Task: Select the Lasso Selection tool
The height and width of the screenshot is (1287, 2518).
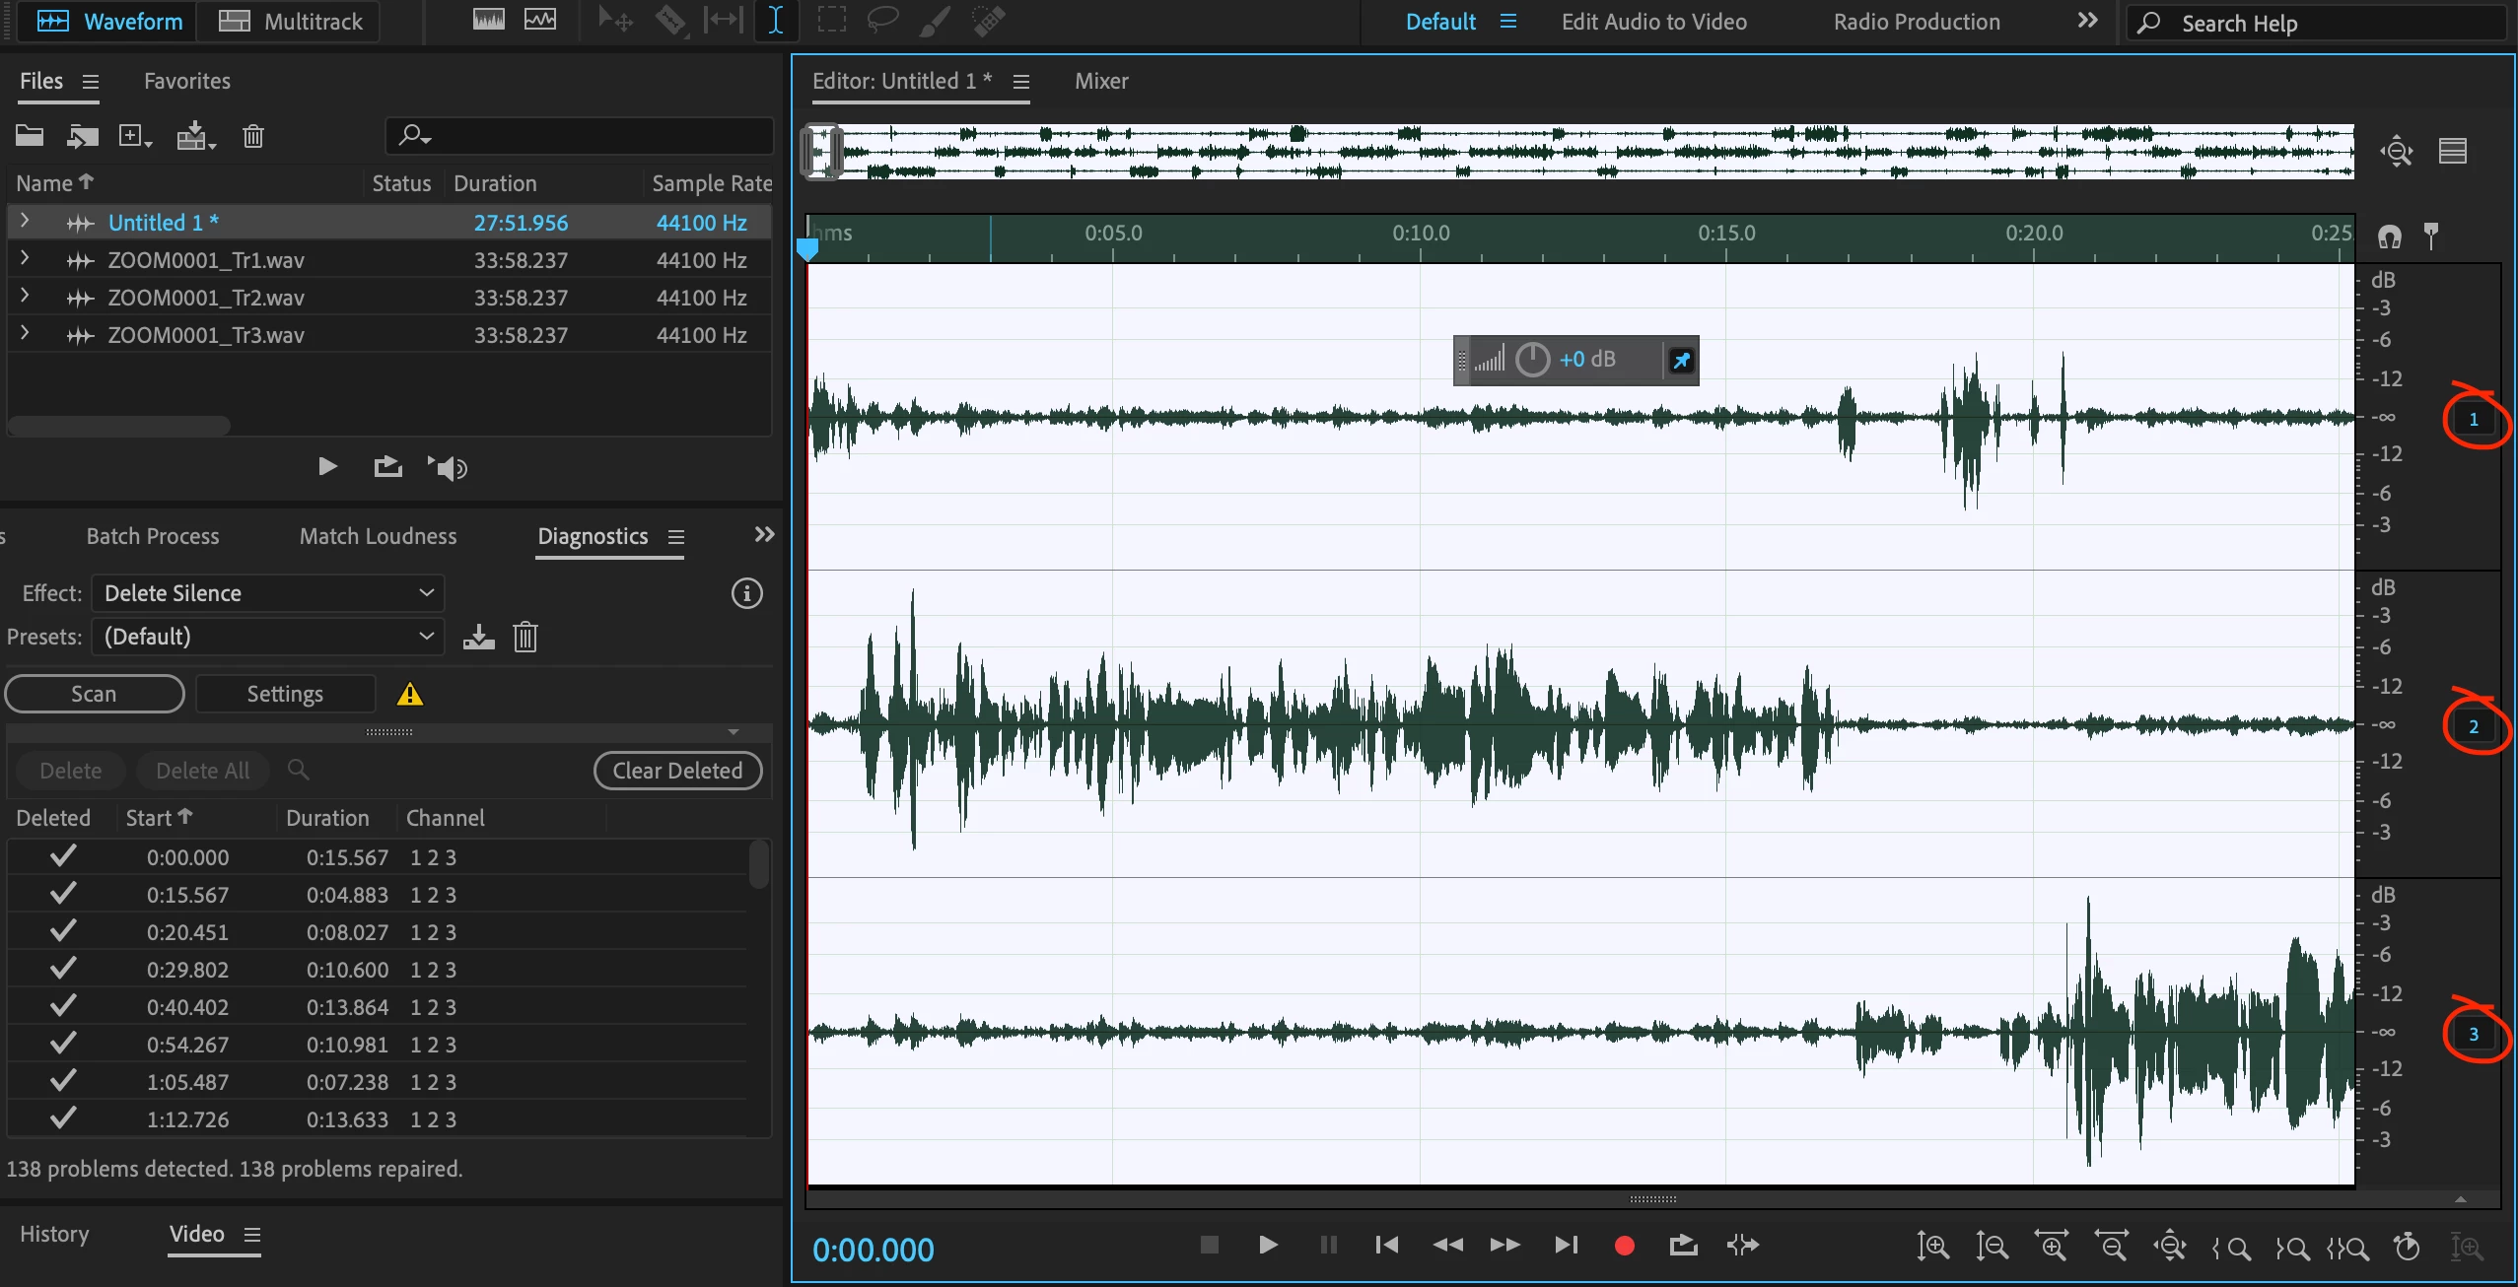Action: [882, 21]
